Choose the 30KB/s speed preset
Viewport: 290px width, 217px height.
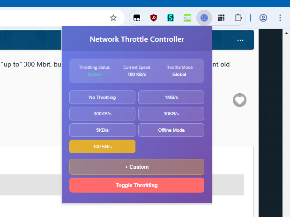click(171, 114)
